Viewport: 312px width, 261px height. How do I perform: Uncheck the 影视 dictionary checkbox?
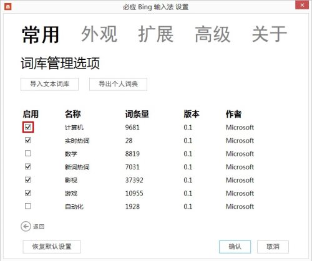coord(28,179)
